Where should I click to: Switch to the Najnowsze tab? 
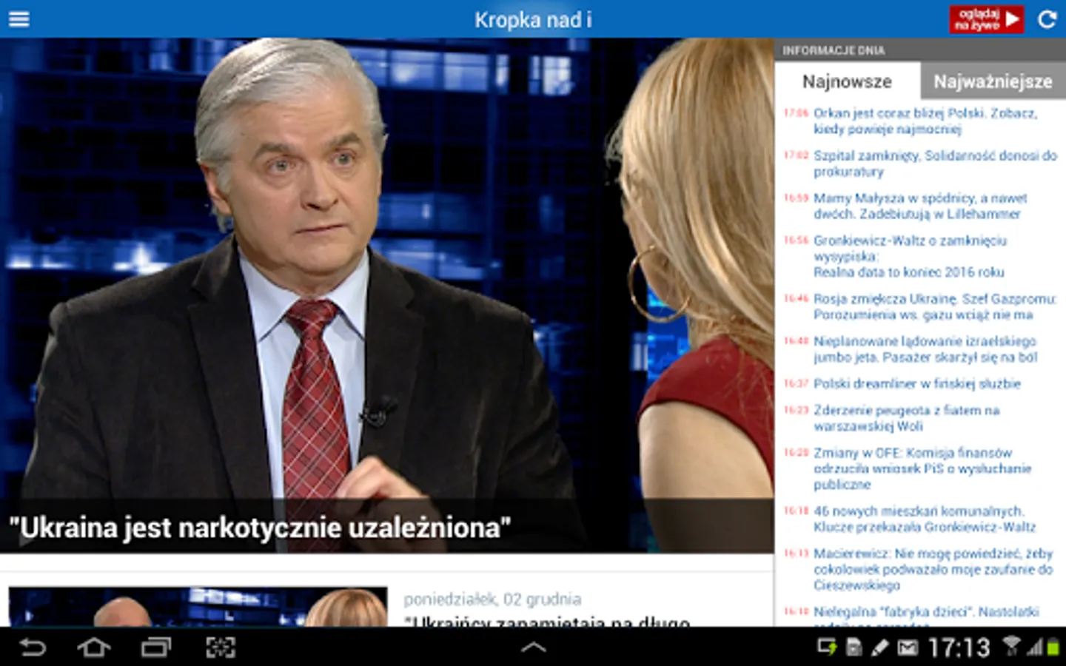click(847, 81)
